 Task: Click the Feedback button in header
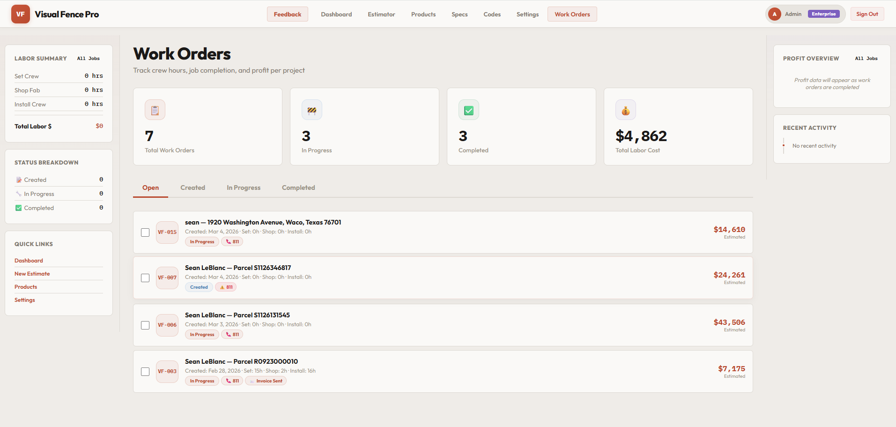288,15
